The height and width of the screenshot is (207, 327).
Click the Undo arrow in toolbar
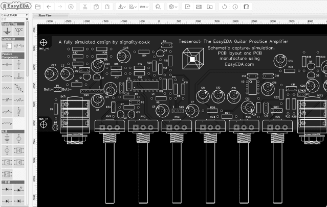[x=49, y=7]
